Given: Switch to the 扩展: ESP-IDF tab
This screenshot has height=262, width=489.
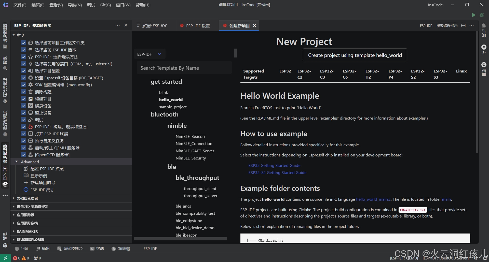Looking at the screenshot, I should coord(154,26).
